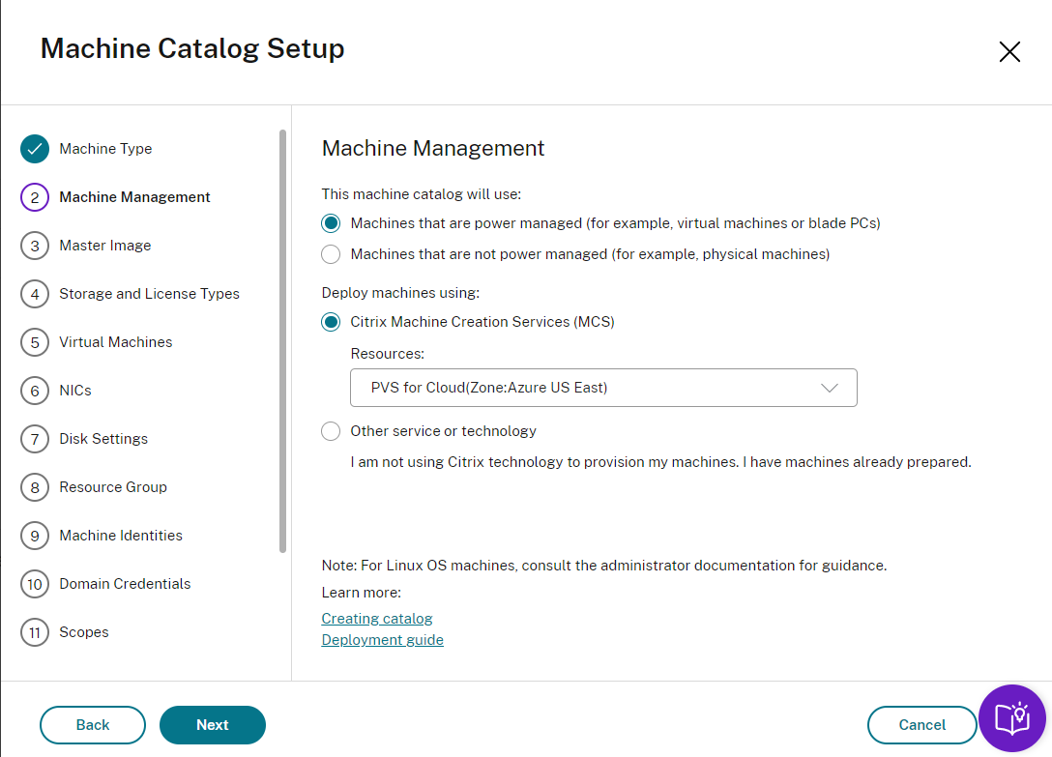
Task: Open the Deployment guide link
Action: pos(383,640)
